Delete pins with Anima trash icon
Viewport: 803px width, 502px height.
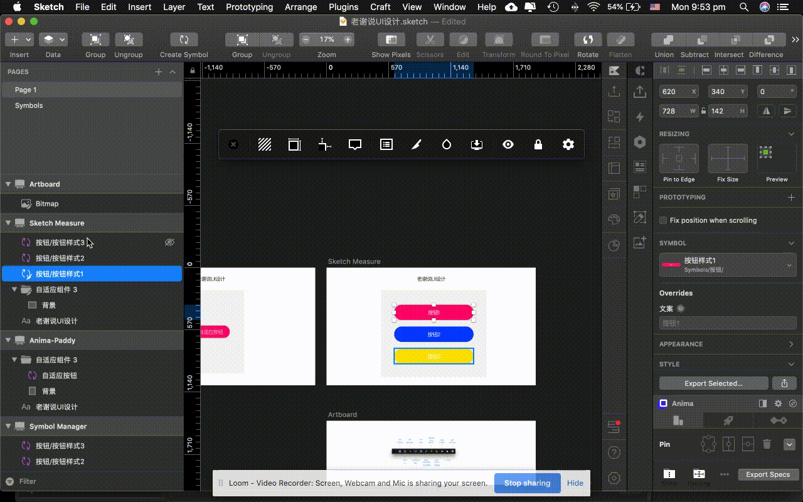(x=766, y=444)
